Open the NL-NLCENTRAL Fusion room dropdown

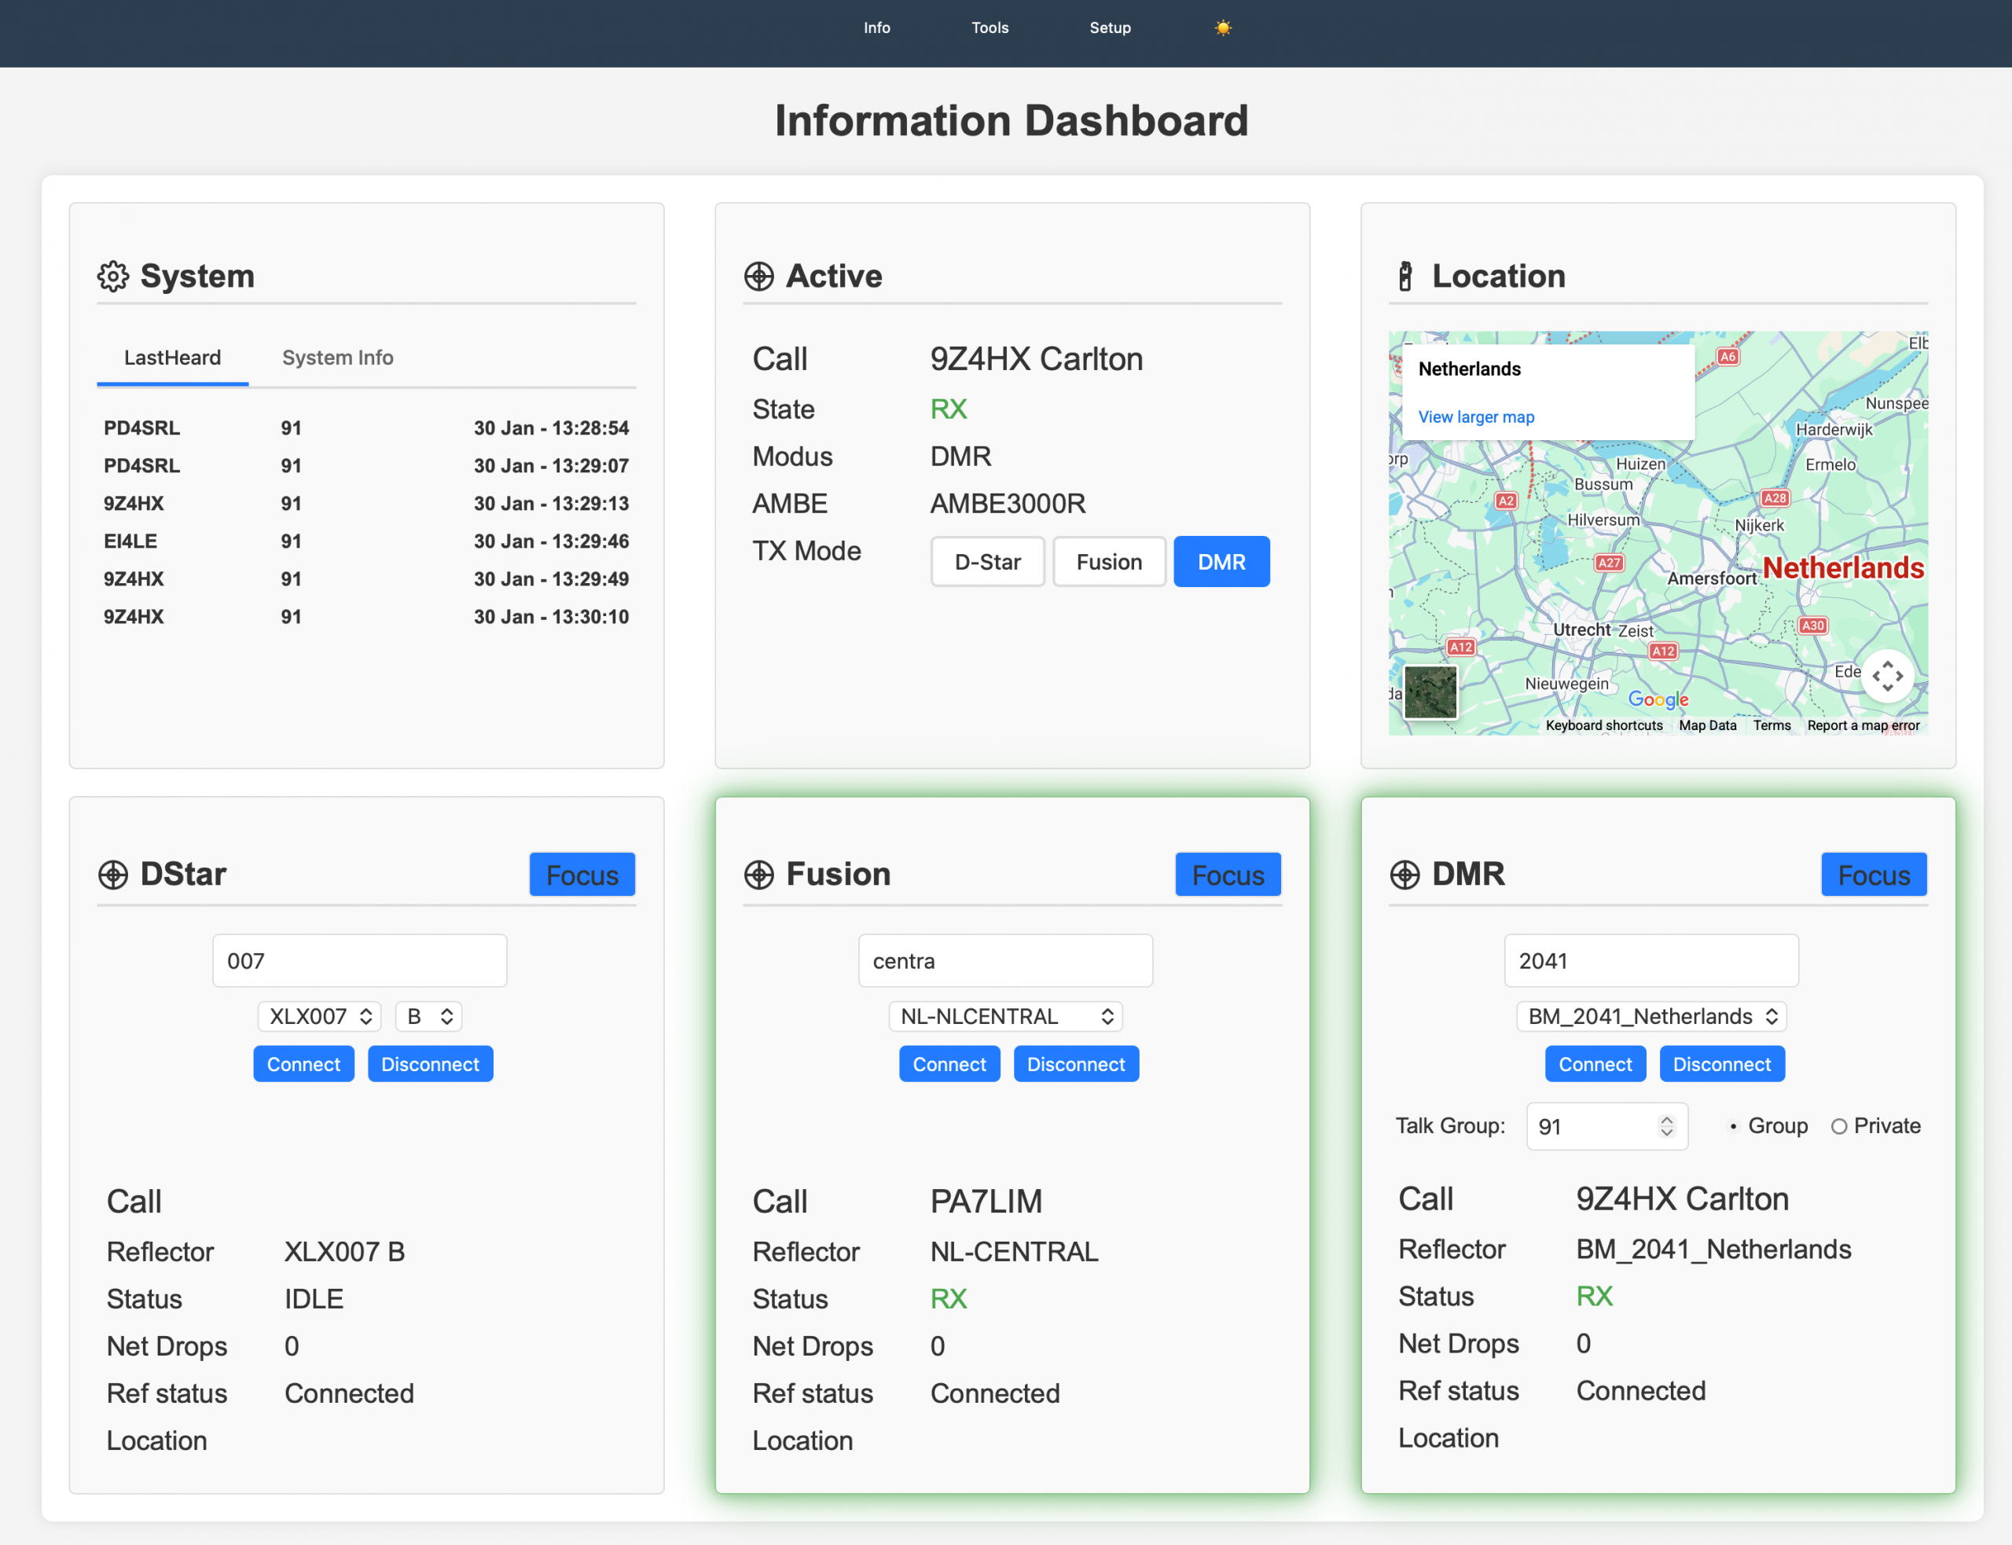pyautogui.click(x=1005, y=1016)
